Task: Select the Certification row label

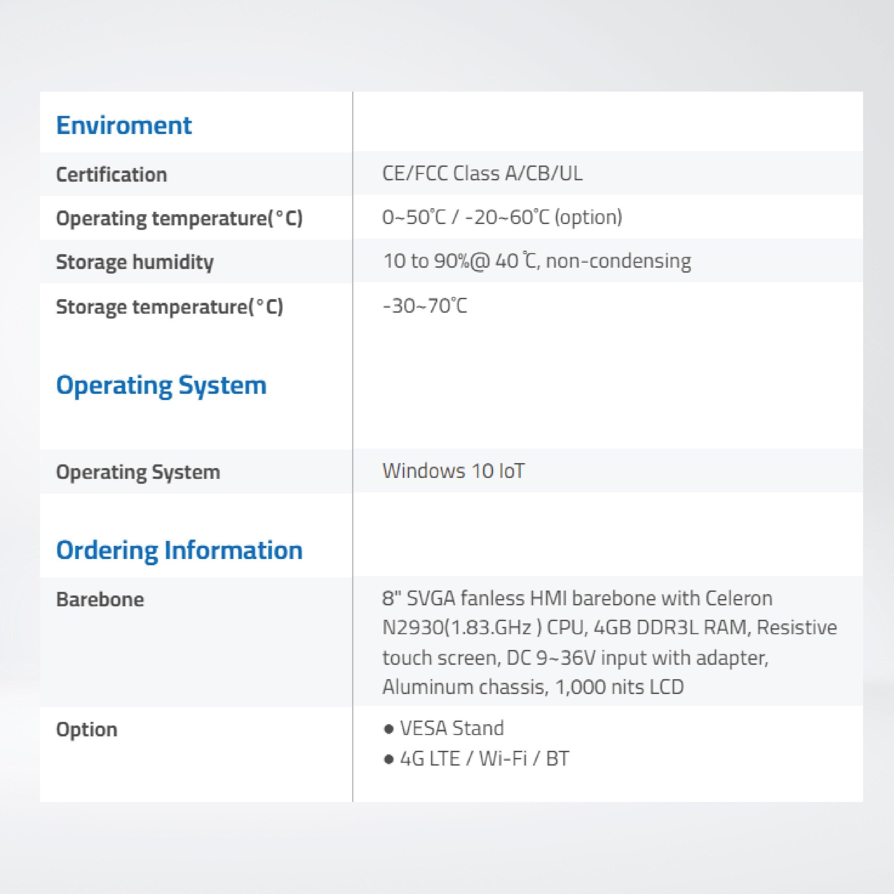Action: coord(112,174)
